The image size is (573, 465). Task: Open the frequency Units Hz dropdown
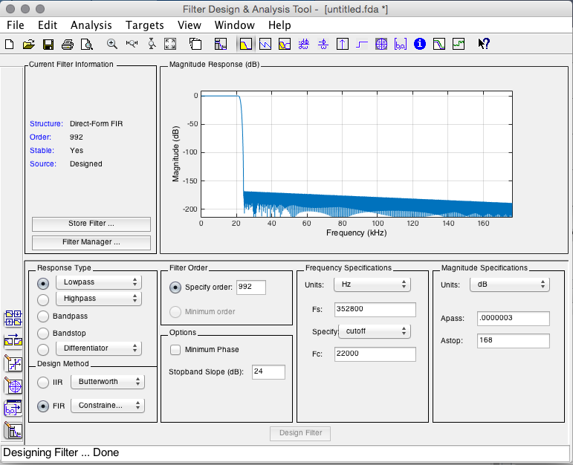click(x=372, y=284)
